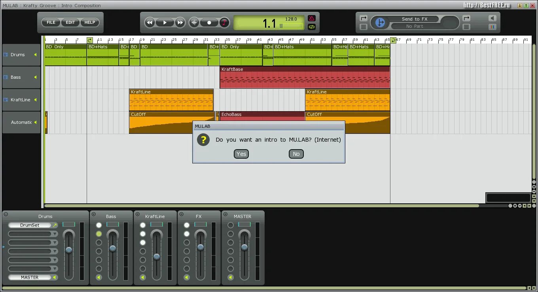The image size is (538, 292).
Task: Mute the KraftLine mixer strip speaker
Action: [143, 277]
